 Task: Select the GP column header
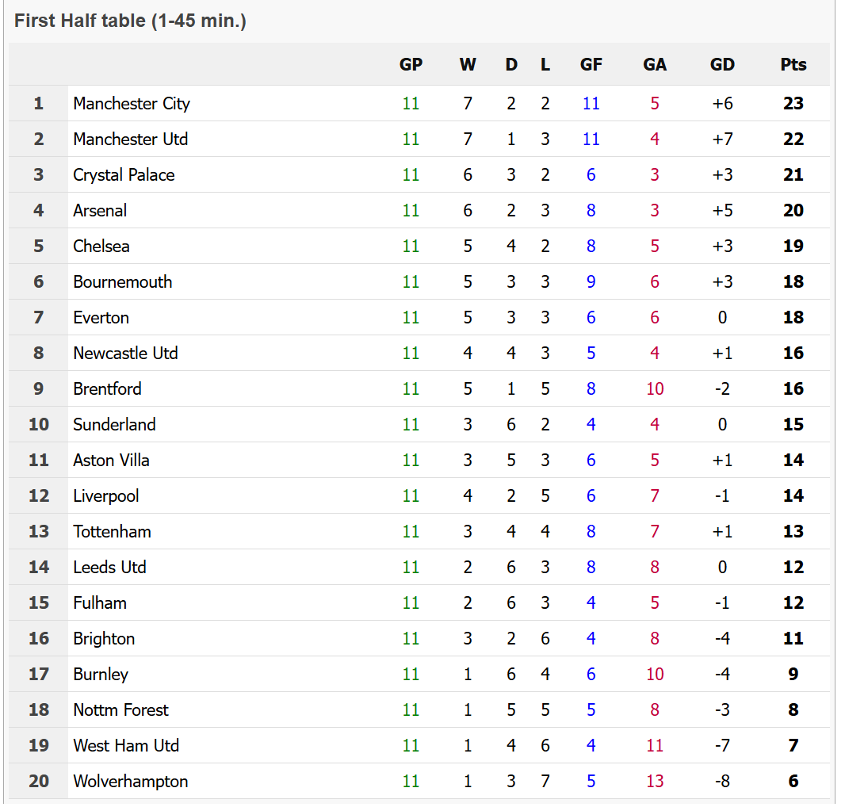411,65
